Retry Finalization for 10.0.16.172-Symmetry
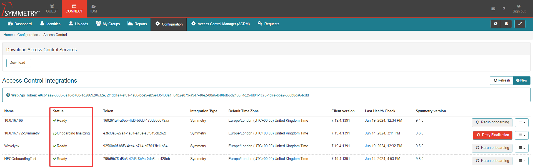 point(493,135)
